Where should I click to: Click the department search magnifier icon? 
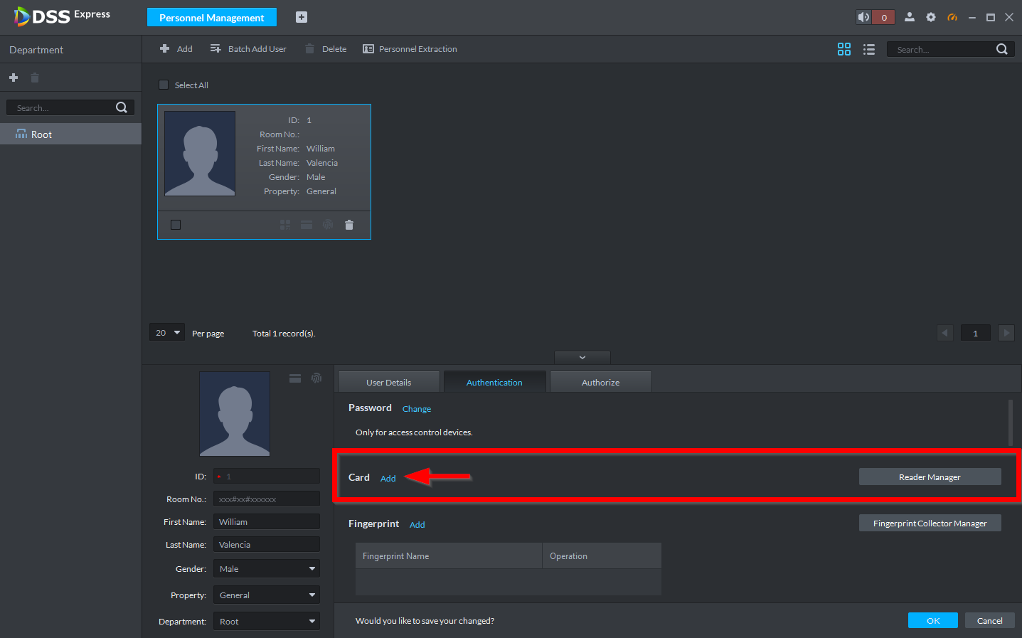pos(122,107)
